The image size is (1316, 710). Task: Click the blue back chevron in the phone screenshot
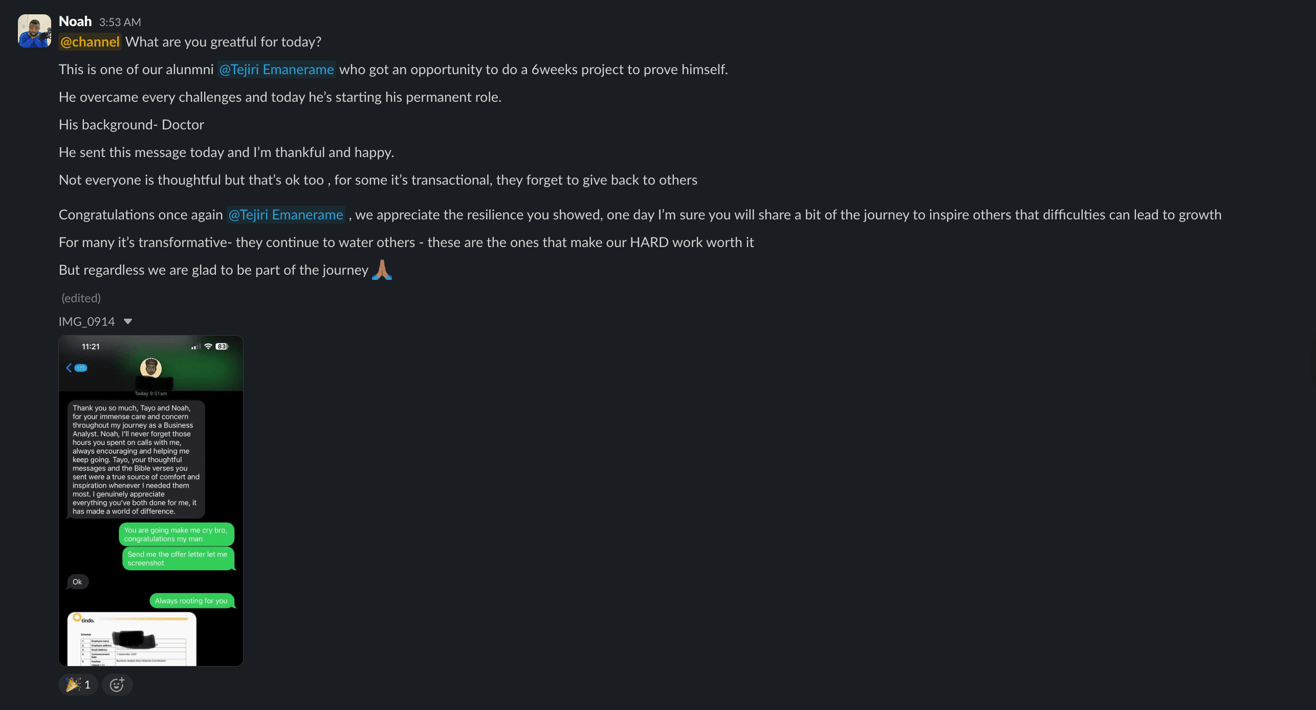click(x=69, y=368)
